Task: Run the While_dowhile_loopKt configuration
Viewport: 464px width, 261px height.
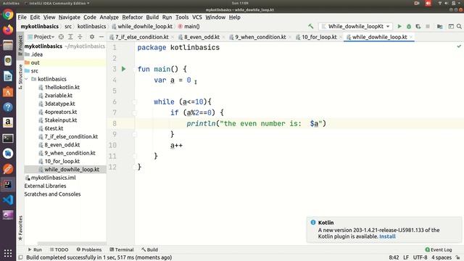Action: point(399,26)
